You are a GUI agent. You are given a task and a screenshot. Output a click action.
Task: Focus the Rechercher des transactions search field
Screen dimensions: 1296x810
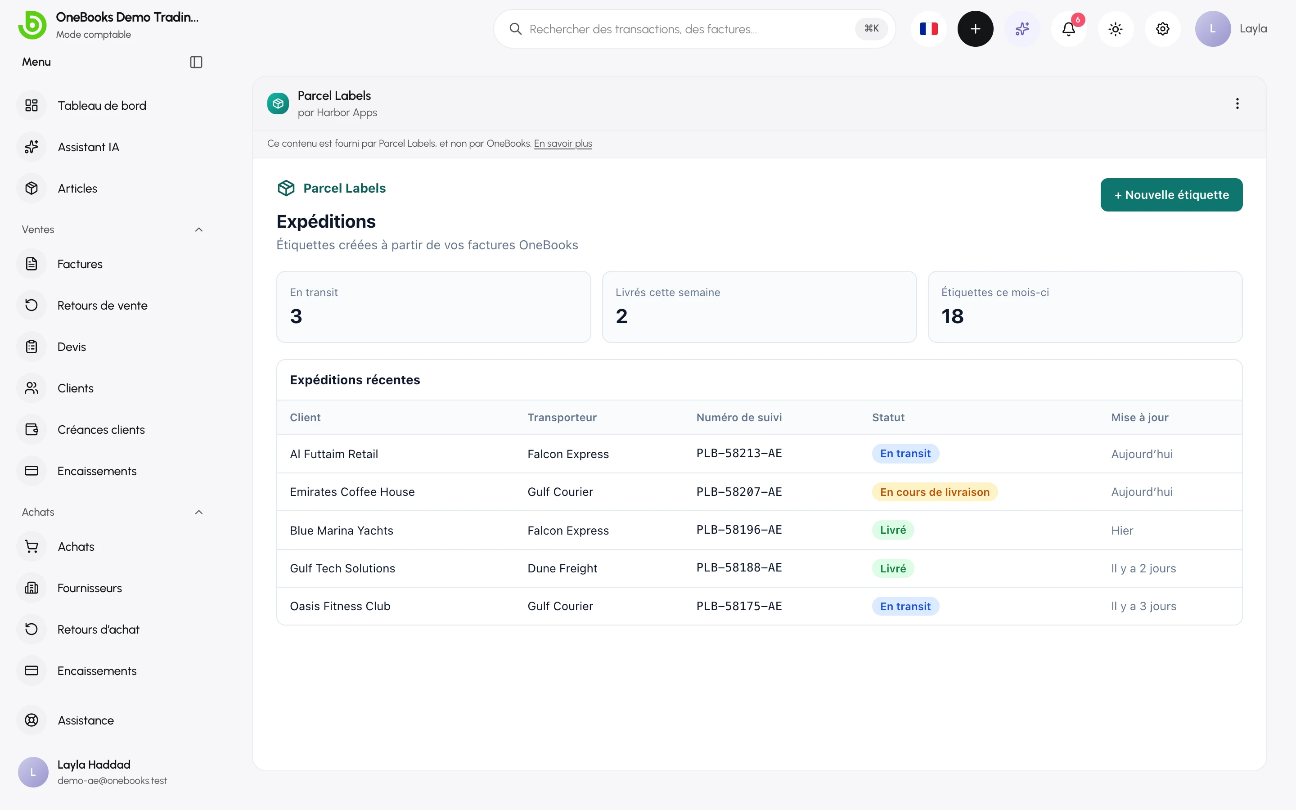[x=694, y=29]
